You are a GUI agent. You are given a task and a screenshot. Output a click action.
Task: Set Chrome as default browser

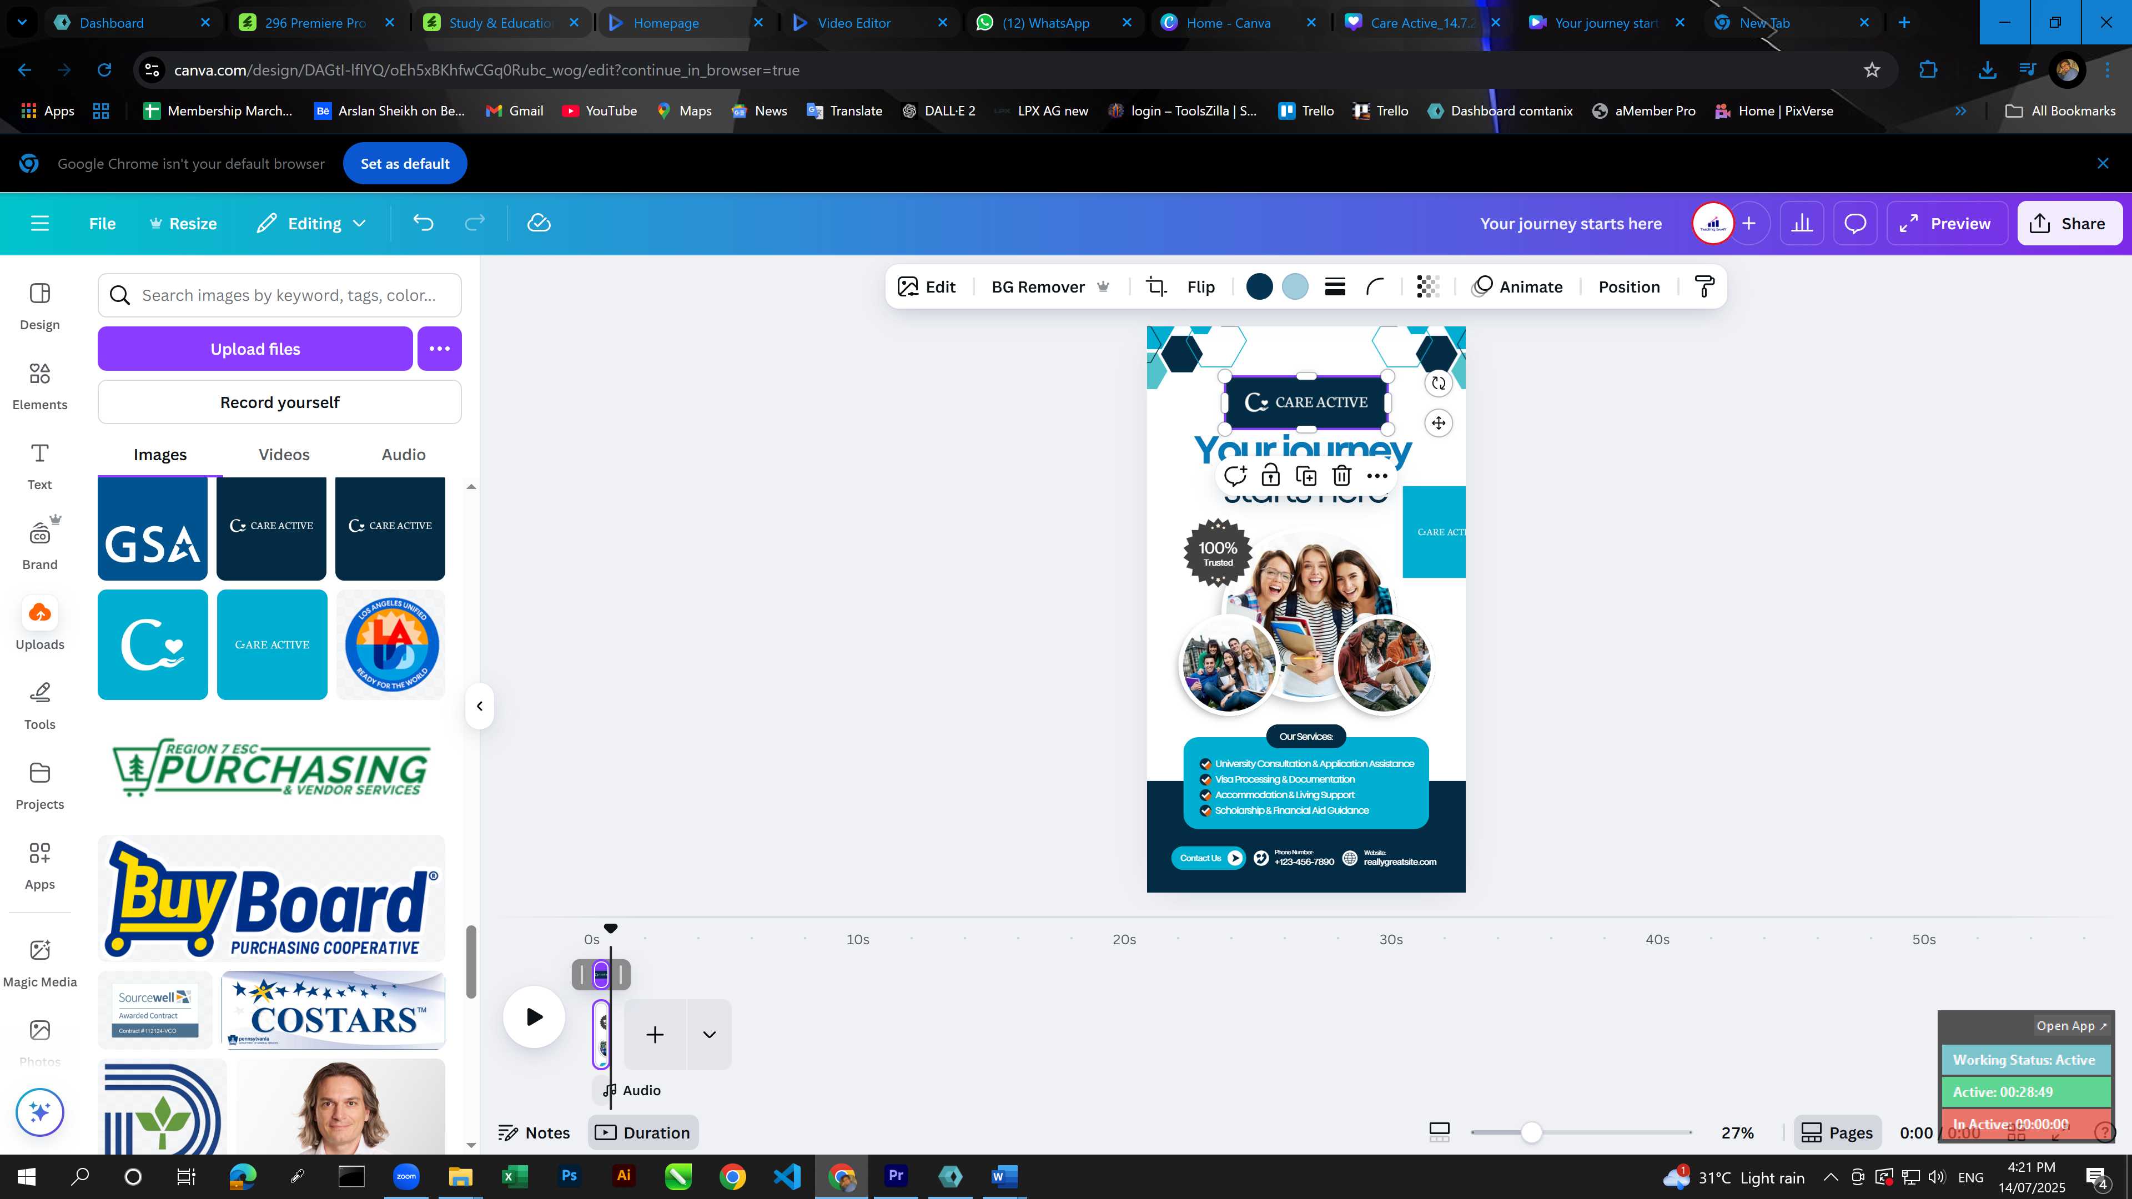tap(405, 164)
